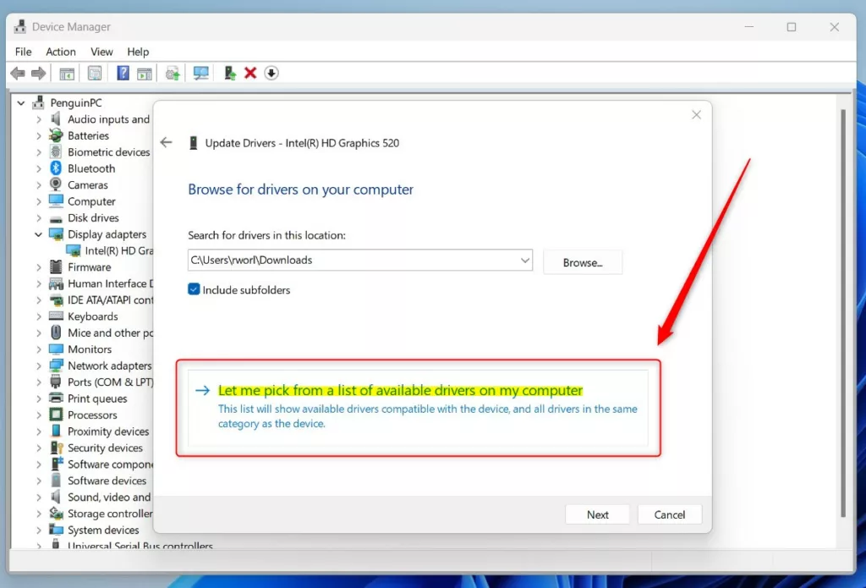Image resolution: width=866 pixels, height=588 pixels.
Task: Click the red X Uninstall device icon
Action: [250, 73]
